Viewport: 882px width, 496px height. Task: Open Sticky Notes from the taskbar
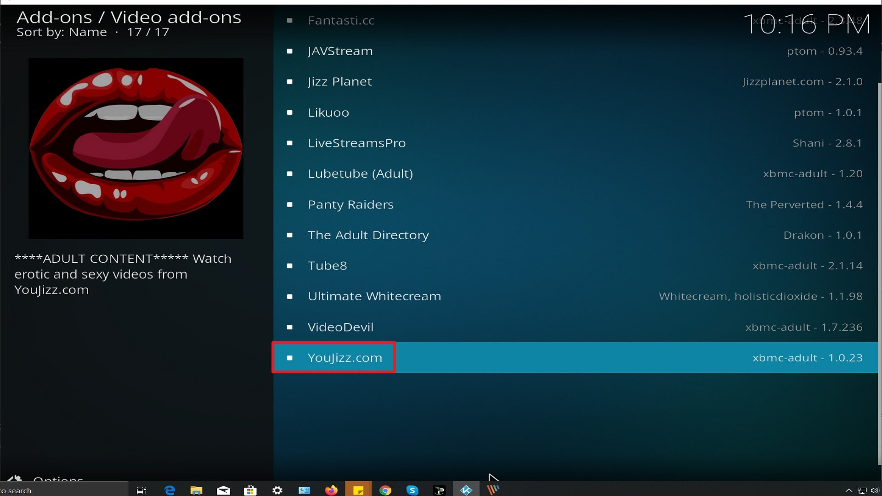coord(358,490)
